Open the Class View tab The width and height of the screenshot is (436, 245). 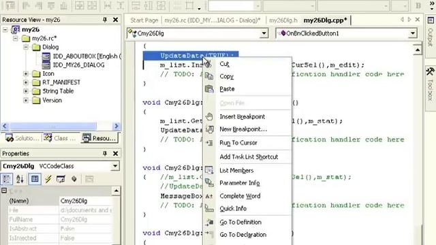coord(60,138)
